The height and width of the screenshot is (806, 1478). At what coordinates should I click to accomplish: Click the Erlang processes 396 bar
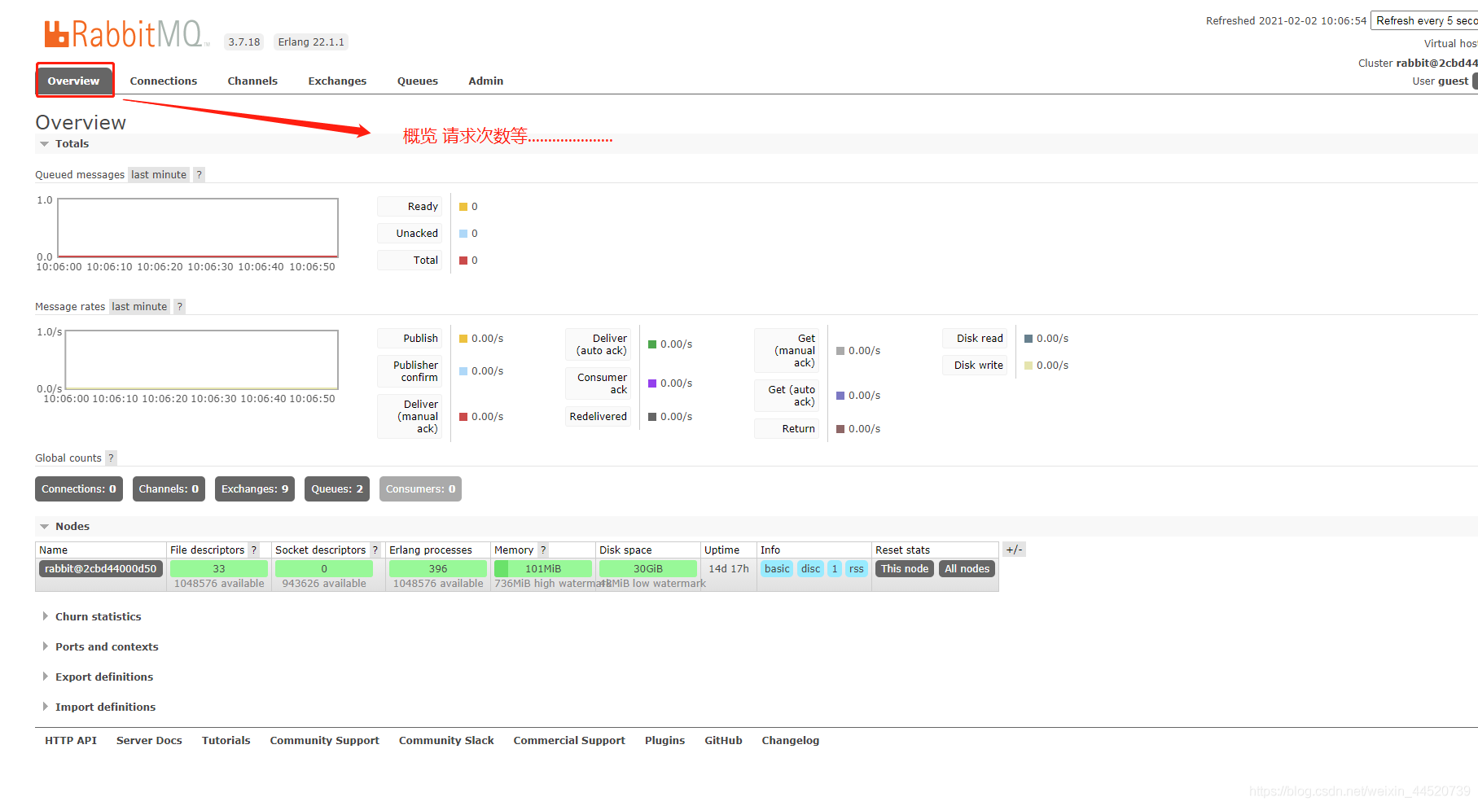(438, 568)
